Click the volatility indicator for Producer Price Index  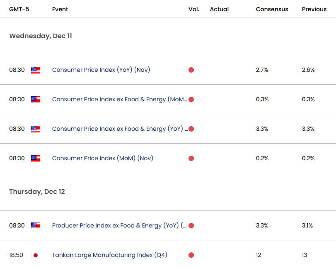click(191, 225)
